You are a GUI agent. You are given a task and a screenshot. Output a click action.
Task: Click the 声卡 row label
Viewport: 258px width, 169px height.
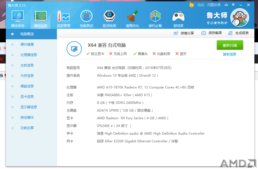[x=70, y=134]
